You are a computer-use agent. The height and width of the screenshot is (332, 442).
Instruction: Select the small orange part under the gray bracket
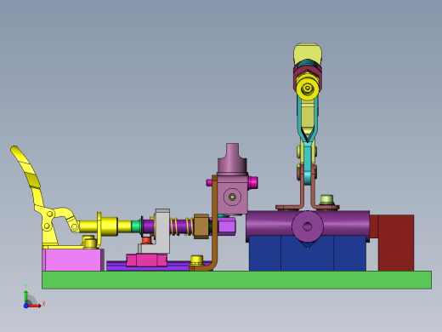[x=146, y=240]
